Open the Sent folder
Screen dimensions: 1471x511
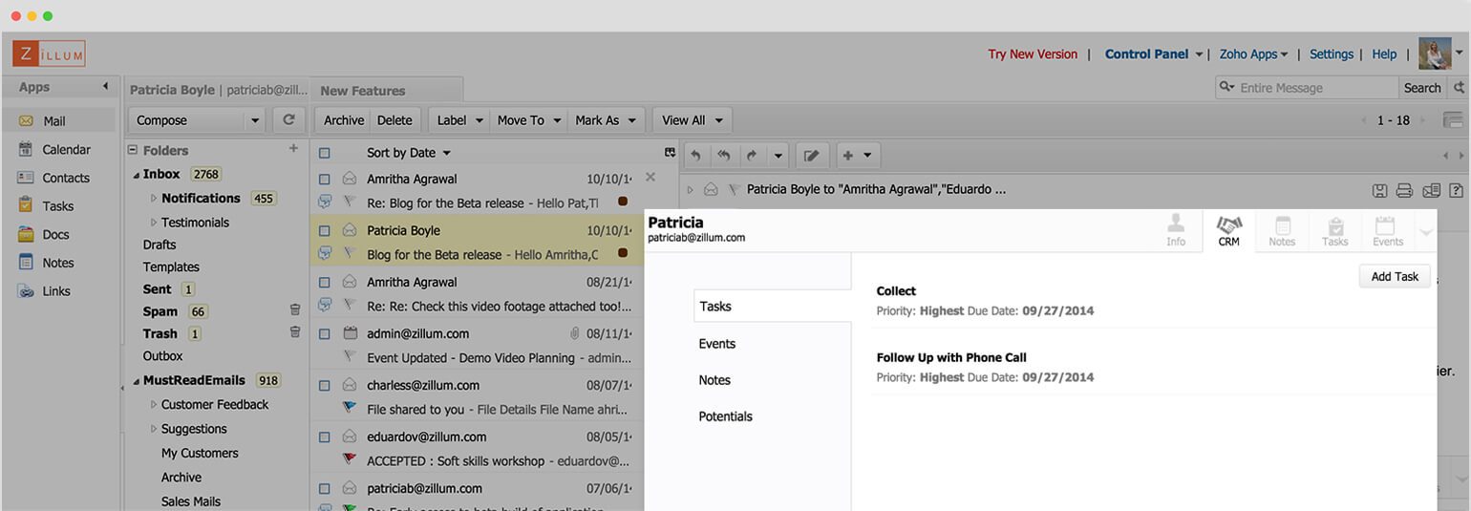(x=158, y=288)
